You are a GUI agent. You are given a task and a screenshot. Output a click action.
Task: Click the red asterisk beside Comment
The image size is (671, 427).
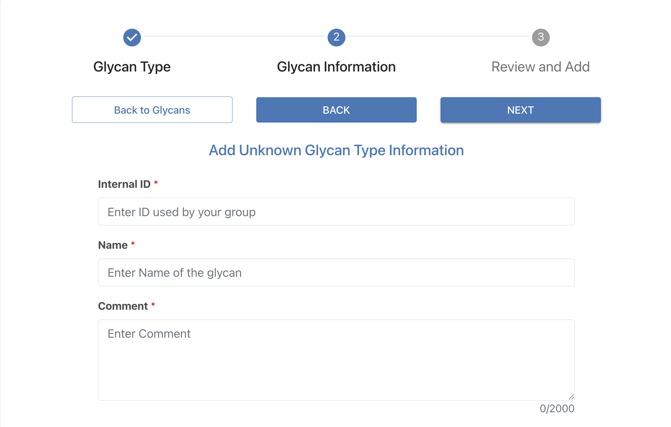153,304
